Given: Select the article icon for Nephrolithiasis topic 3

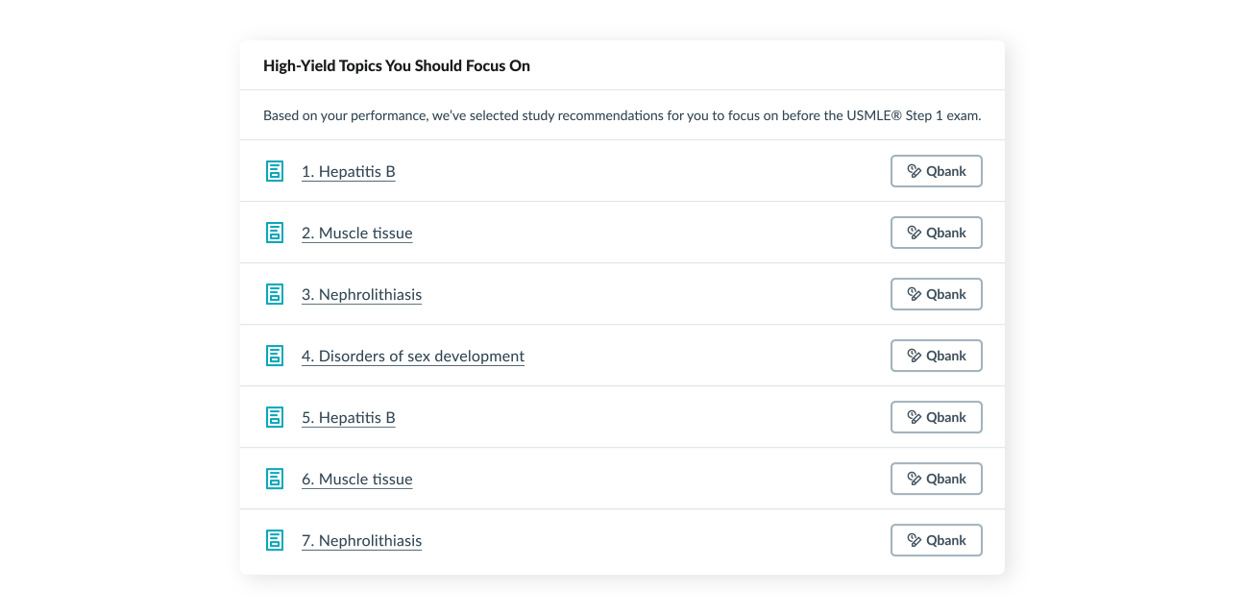Looking at the screenshot, I should click(275, 294).
